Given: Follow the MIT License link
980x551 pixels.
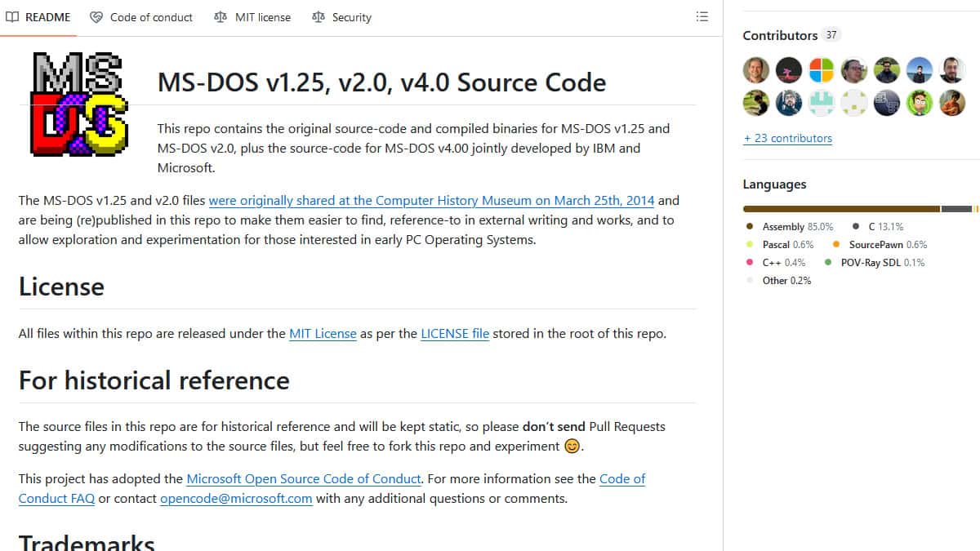Looking at the screenshot, I should [x=323, y=333].
